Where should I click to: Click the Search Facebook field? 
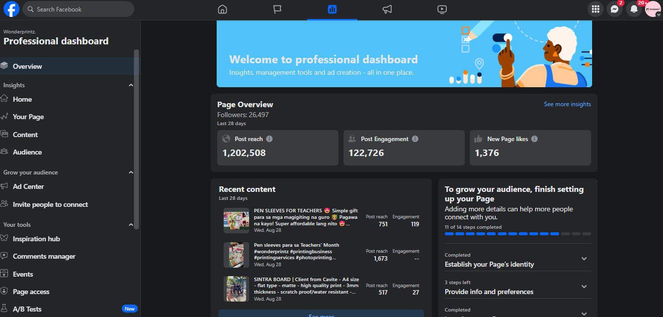[78, 9]
